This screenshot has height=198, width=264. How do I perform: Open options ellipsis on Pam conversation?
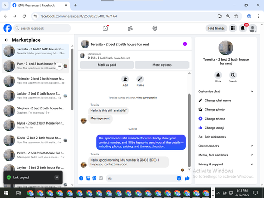pos(59,66)
